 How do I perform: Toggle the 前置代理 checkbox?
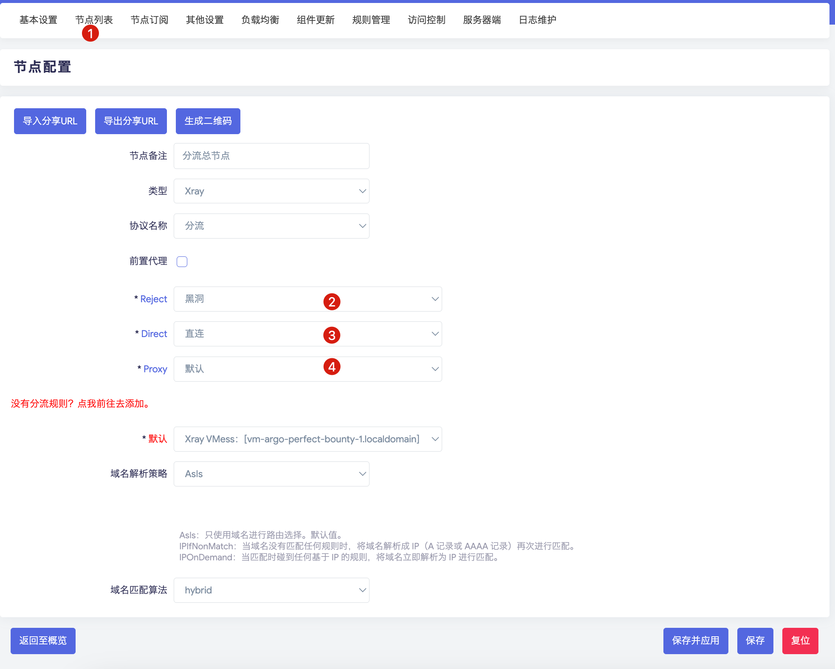point(182,261)
